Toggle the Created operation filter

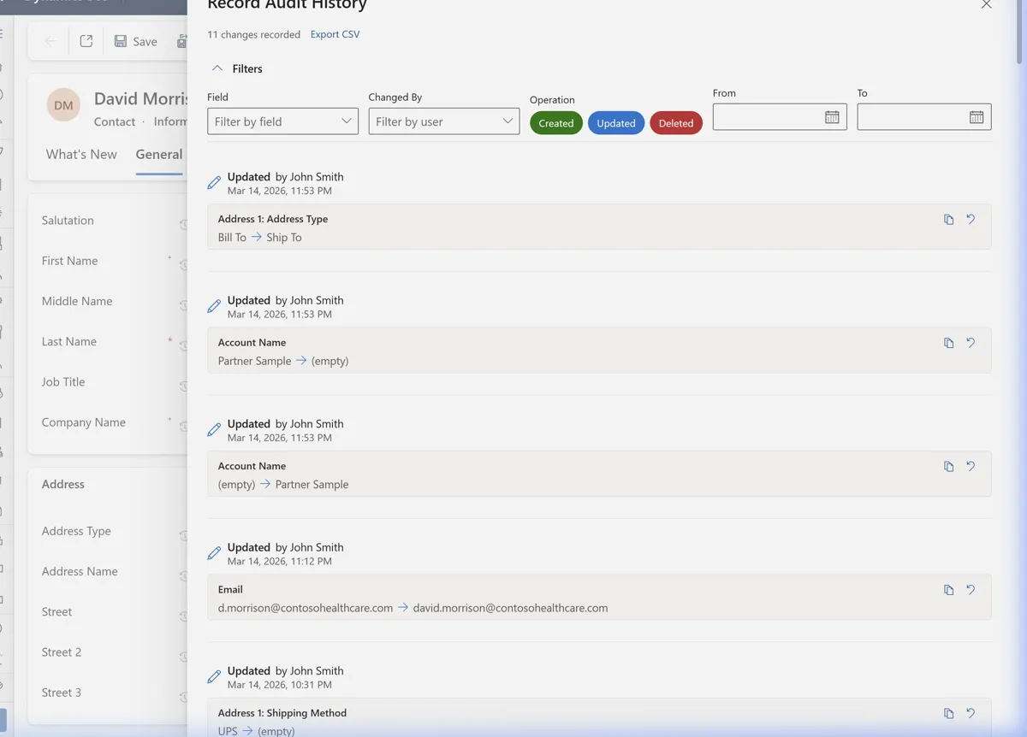pos(555,122)
